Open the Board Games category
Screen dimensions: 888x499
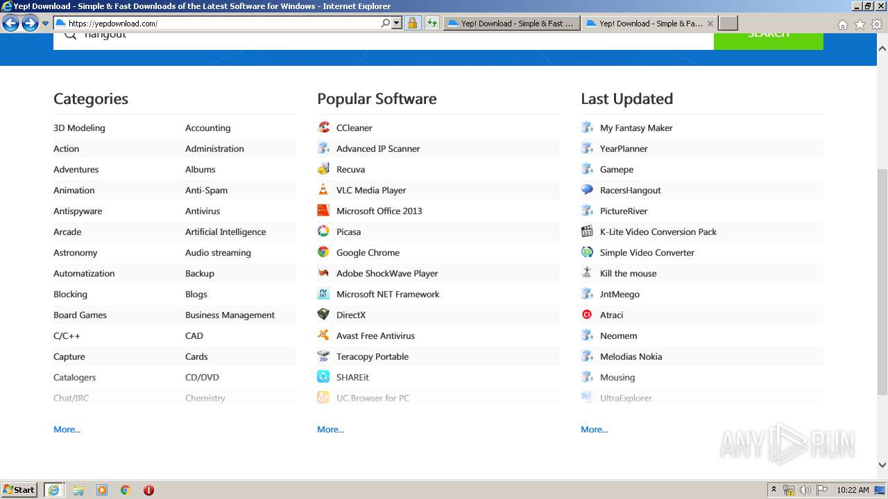(x=80, y=315)
